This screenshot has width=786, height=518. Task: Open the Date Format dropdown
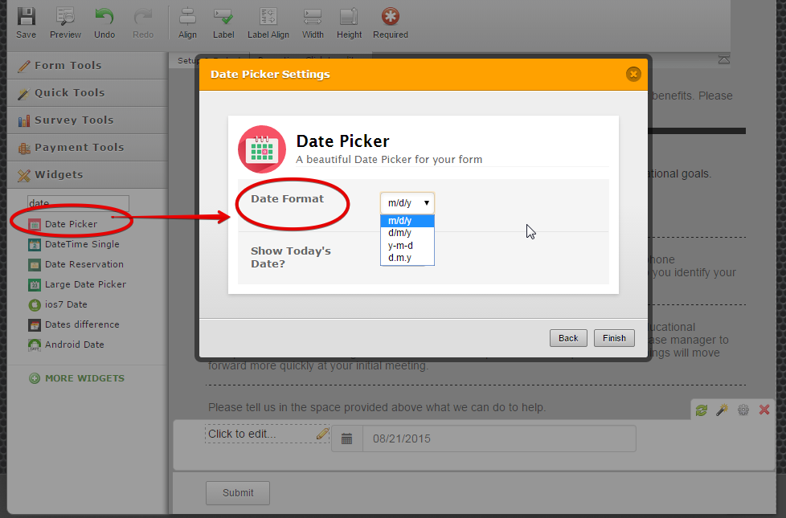click(x=407, y=202)
